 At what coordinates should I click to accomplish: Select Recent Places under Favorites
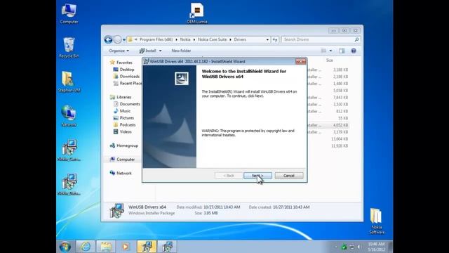128,83
